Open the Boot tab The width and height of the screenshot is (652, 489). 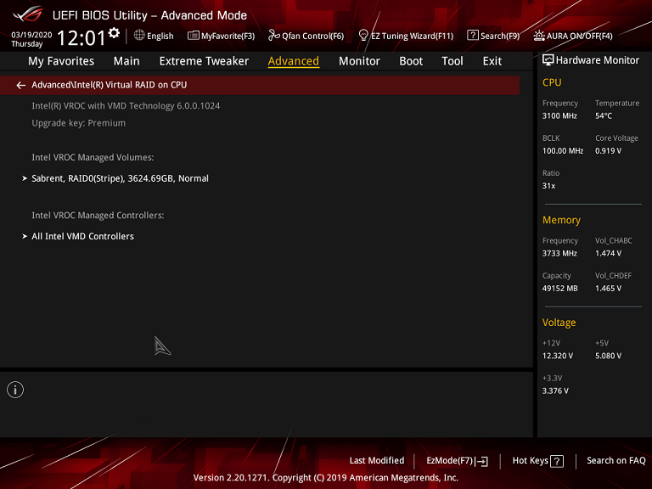point(411,61)
